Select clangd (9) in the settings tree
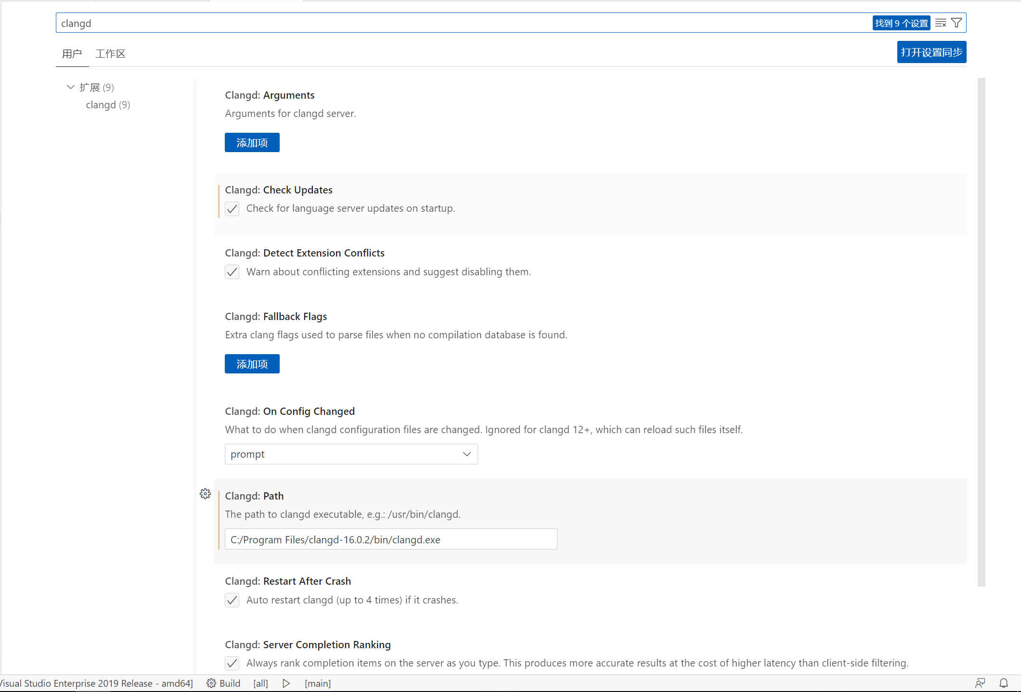1021x692 pixels. [108, 105]
